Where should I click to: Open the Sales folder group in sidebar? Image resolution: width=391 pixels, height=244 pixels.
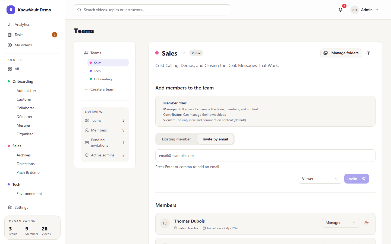17,146
